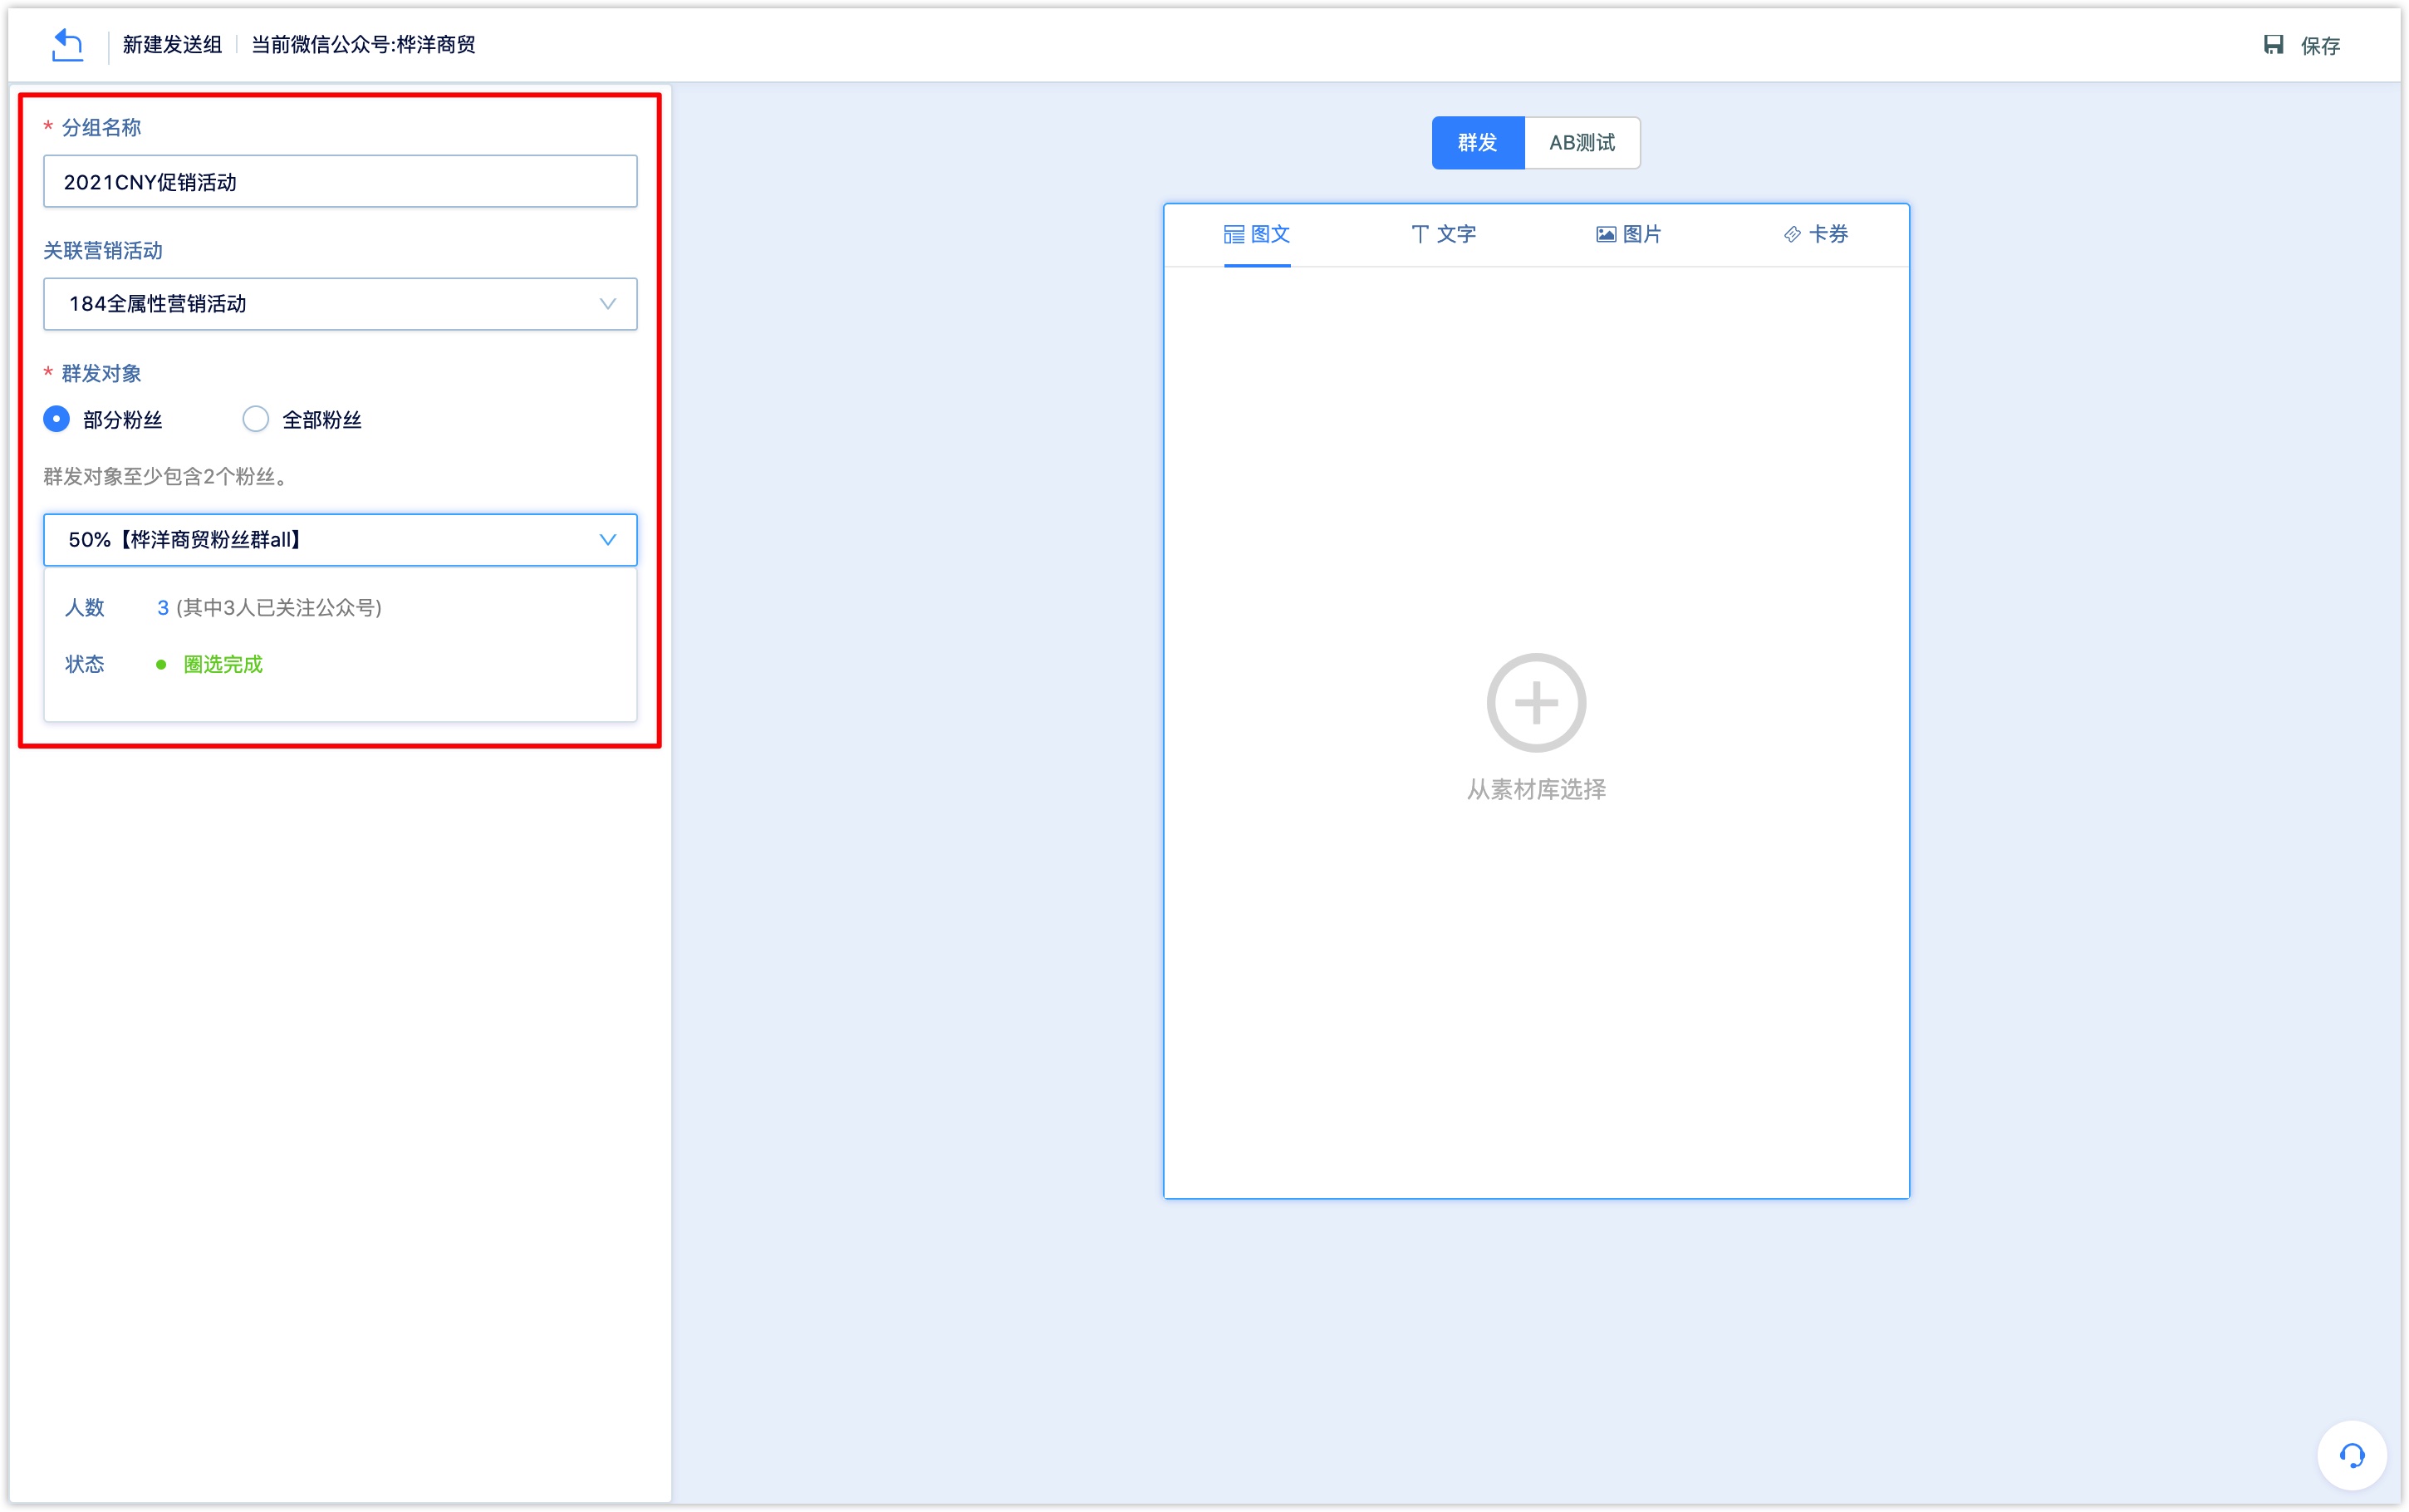Image resolution: width=2409 pixels, height=1512 pixels.
Task: Open the customer support headset icon
Action: pos(2351,1455)
